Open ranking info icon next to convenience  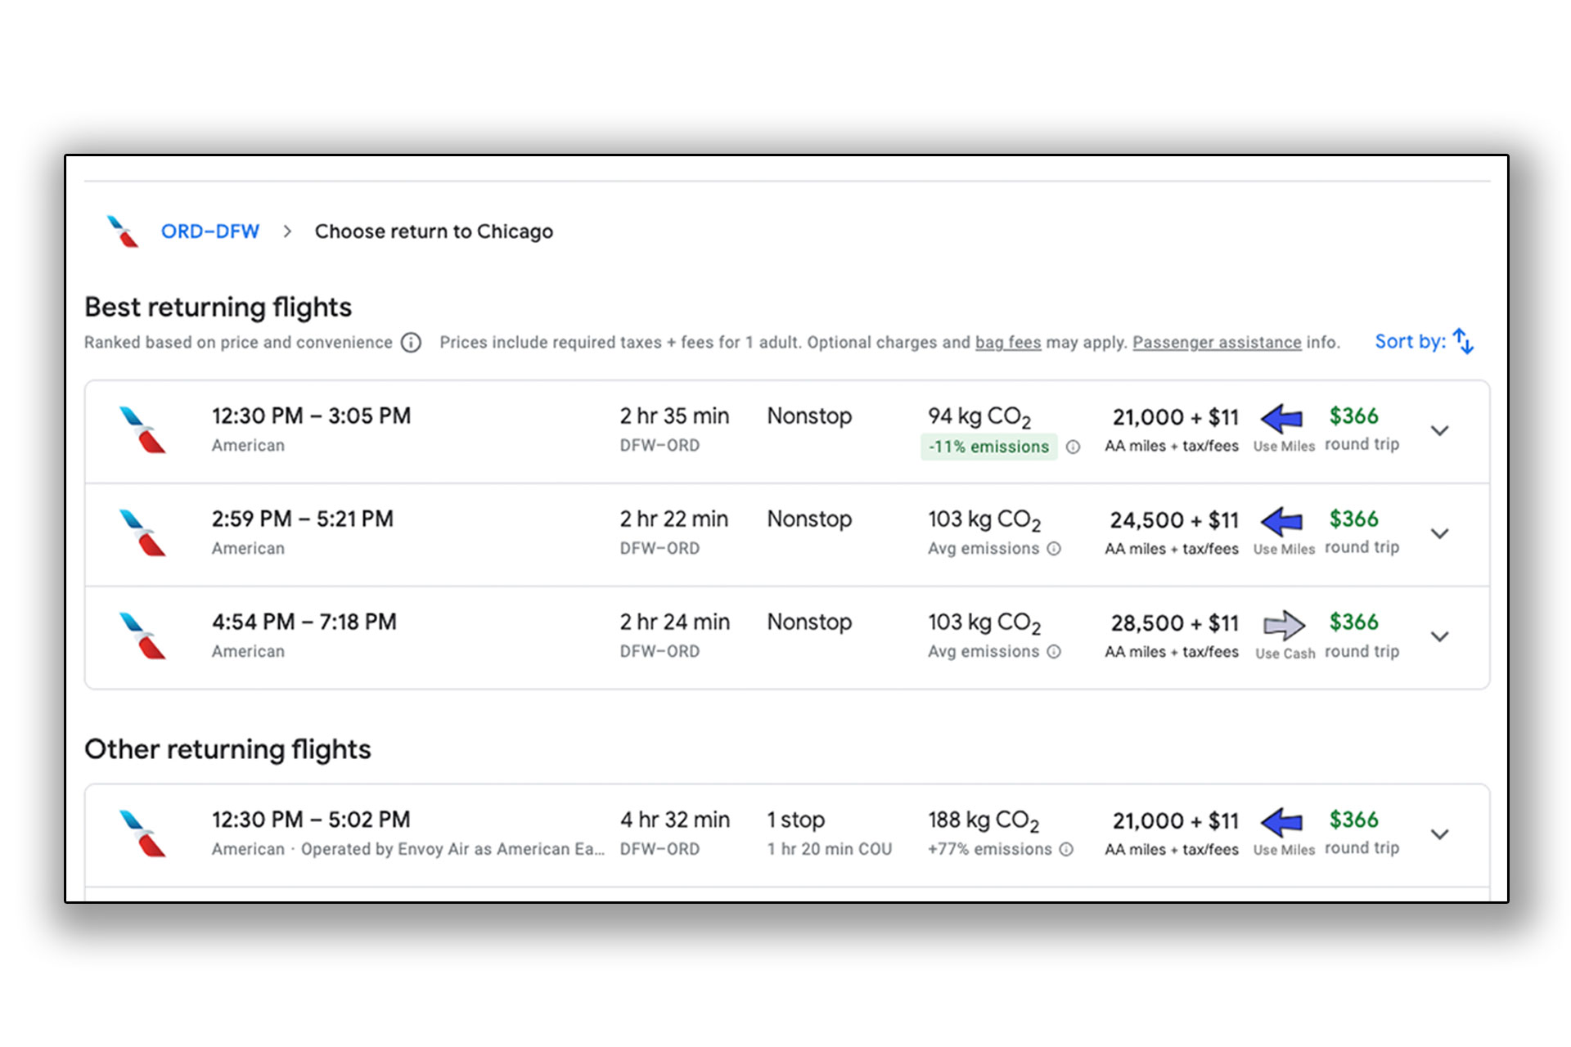click(412, 343)
